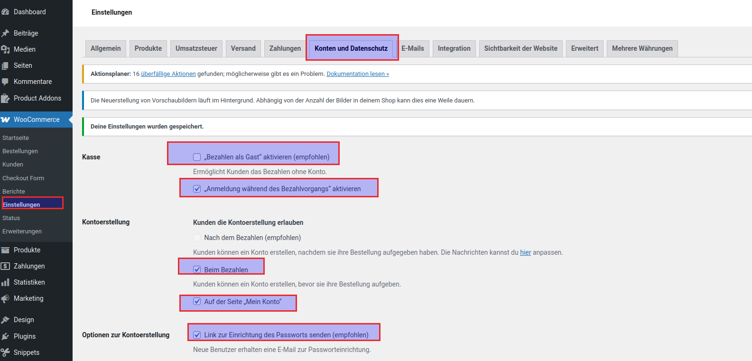
Task: Switch to the Versand tab
Action: [x=243, y=48]
